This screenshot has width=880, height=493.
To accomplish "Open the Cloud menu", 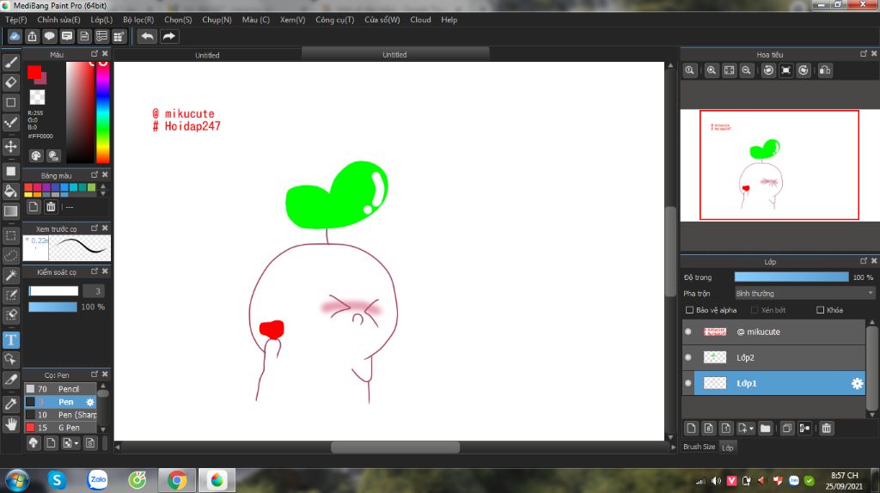I will coord(420,20).
